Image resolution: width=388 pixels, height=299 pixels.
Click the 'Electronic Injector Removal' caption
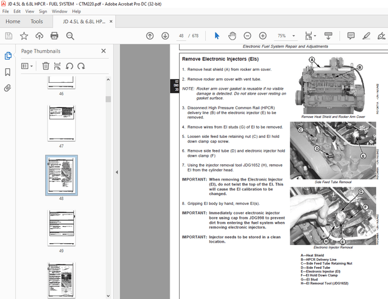pyautogui.click(x=333, y=248)
